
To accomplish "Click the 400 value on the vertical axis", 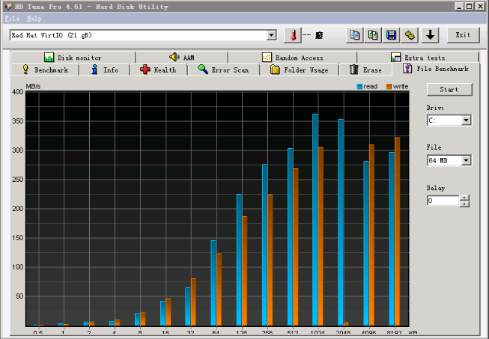I will [x=18, y=92].
